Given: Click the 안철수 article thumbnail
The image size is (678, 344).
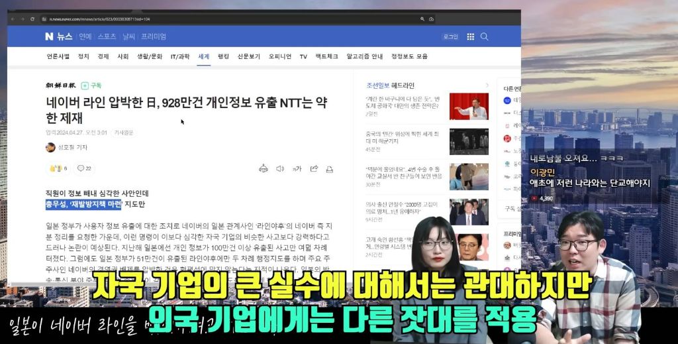Looking at the screenshot, I should pyautogui.click(x=469, y=212).
